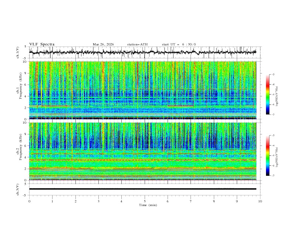Click the "1" tick on the time axis

tap(52, 201)
